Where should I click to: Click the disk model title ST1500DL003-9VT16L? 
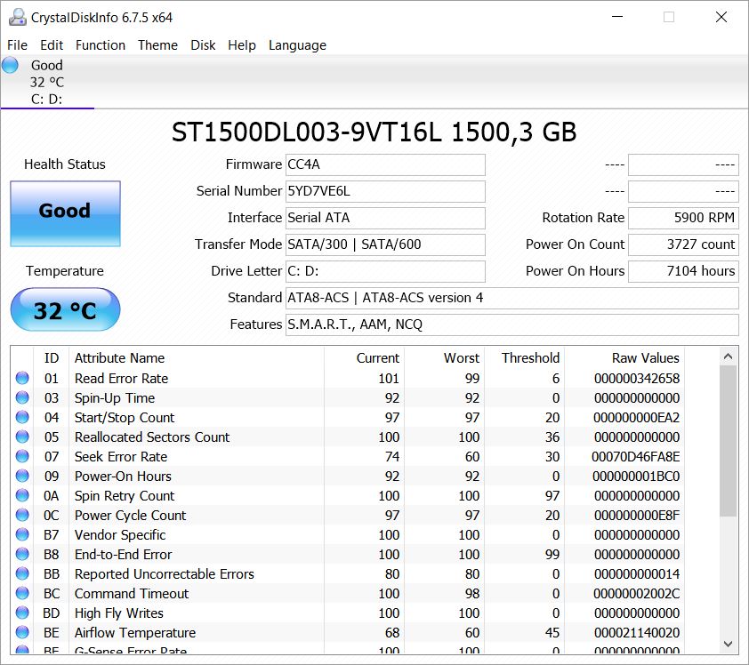[x=306, y=132]
